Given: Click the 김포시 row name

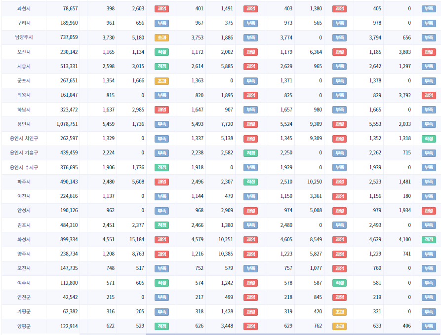Looking at the screenshot, I should [24, 225].
